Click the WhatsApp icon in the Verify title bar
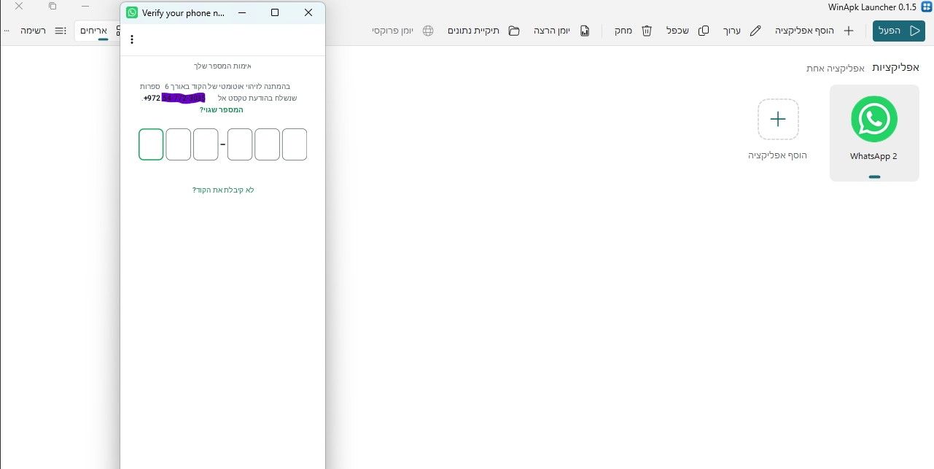 tap(132, 12)
